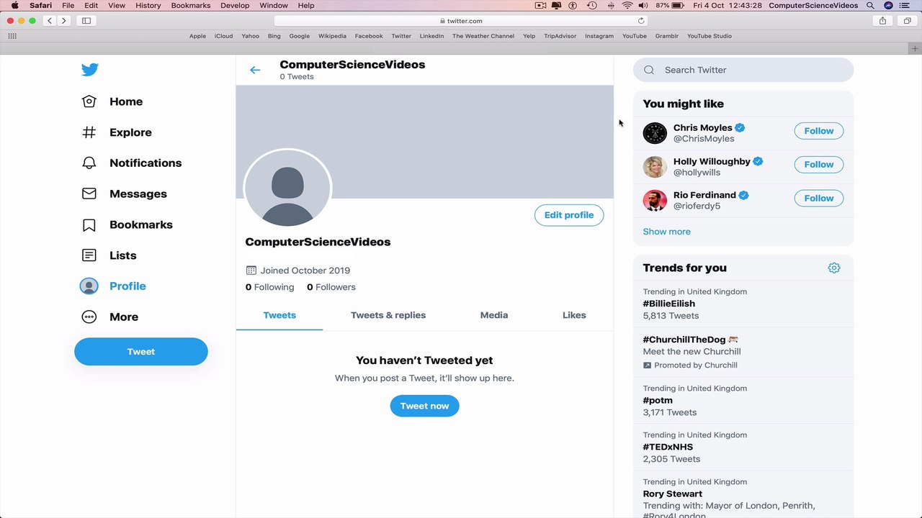Switch to the Media tab
922x518 pixels.
click(x=494, y=315)
